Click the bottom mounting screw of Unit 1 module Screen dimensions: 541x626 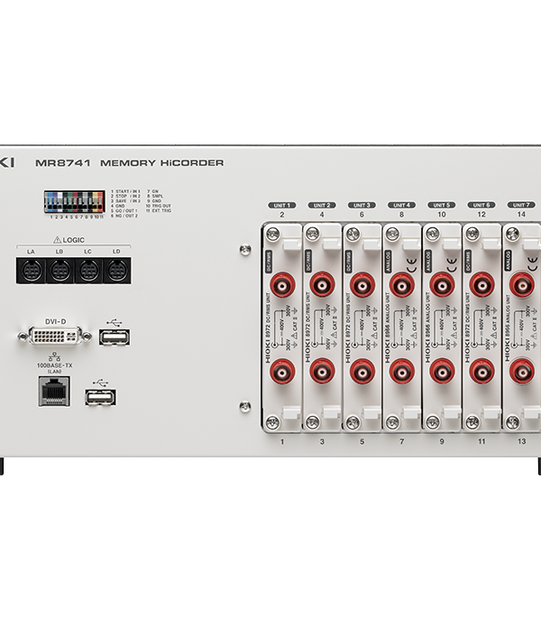272,421
